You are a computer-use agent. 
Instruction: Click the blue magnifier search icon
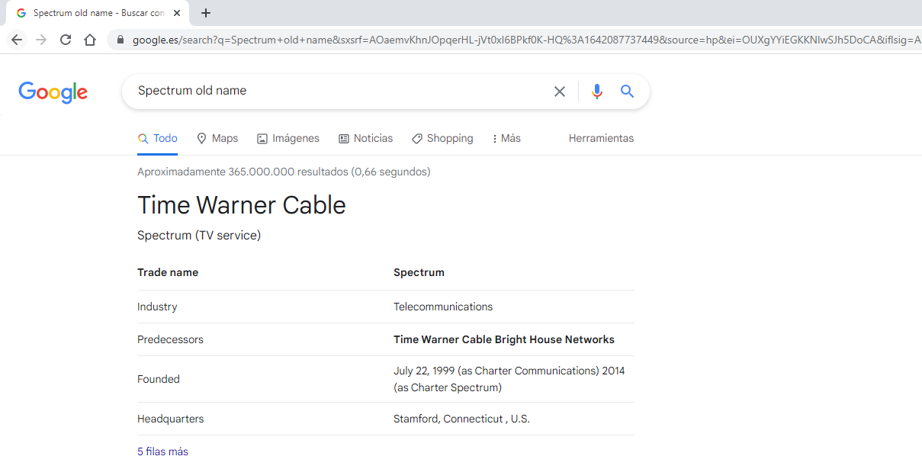tap(628, 92)
